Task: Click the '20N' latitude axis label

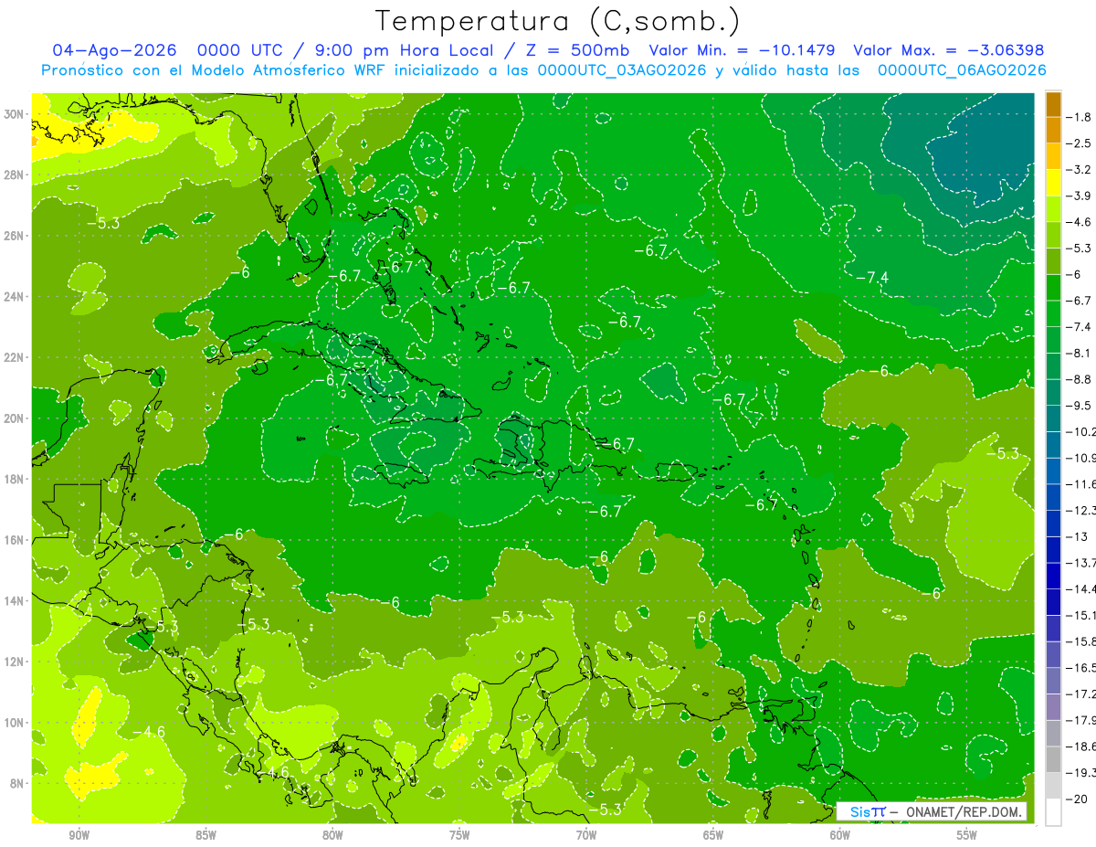Action: pos(15,418)
